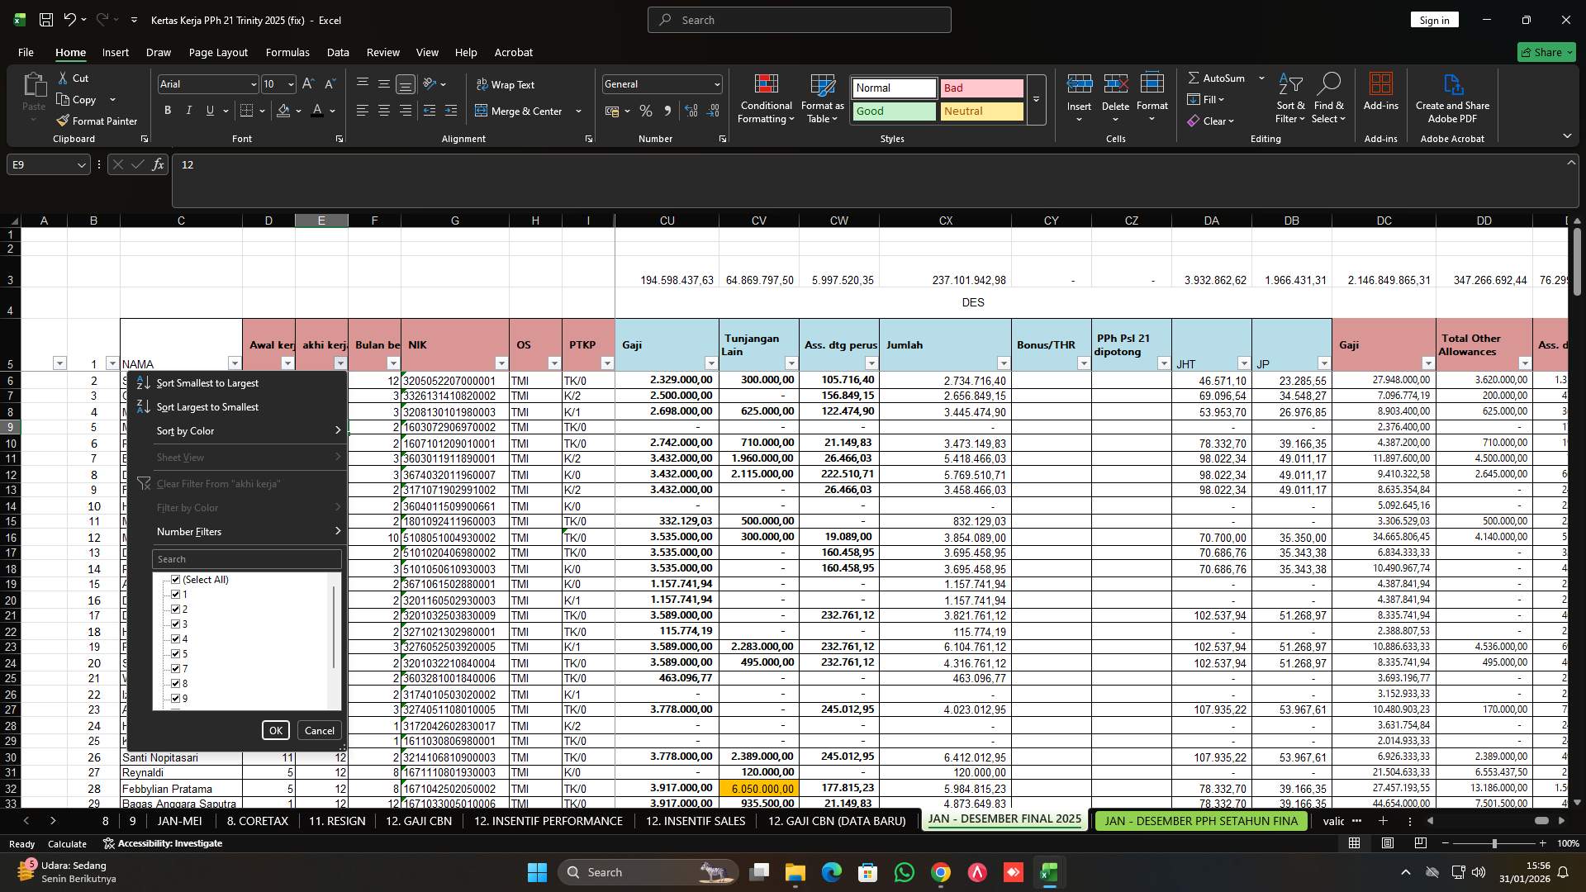Open Conditional Formatting options
This screenshot has height=892, width=1586.
[766, 99]
